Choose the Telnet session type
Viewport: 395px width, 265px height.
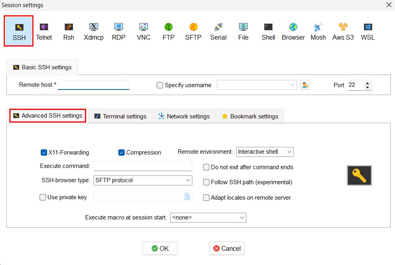pyautogui.click(x=44, y=31)
